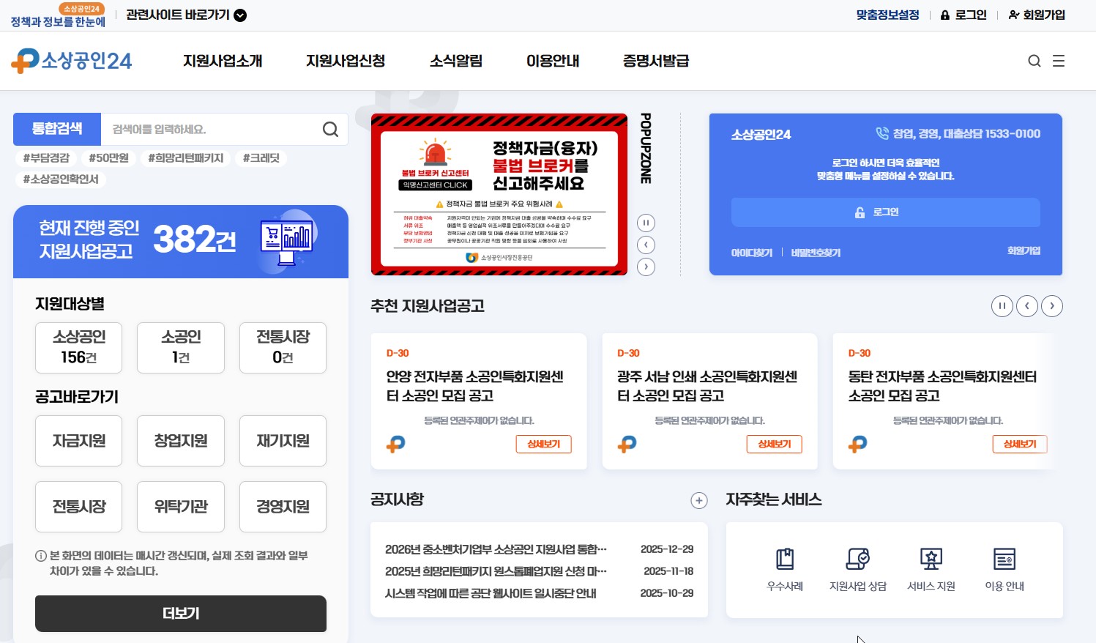
Task: Click the 382건 current announcements count
Action: pos(195,239)
